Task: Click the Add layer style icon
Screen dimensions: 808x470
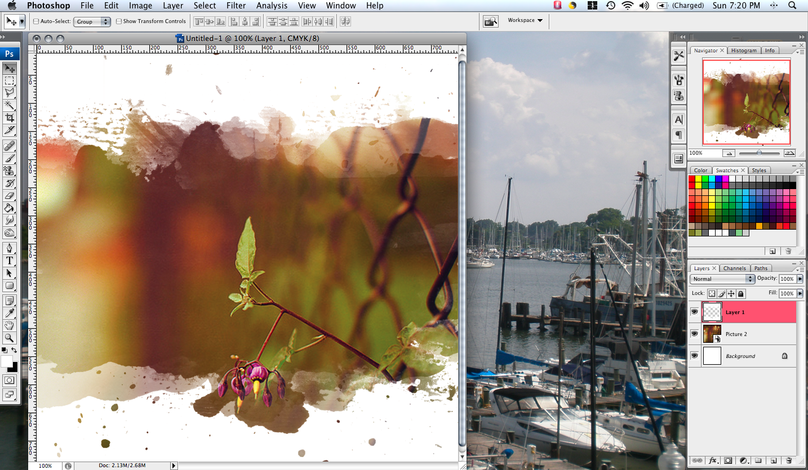Action: 712,460
